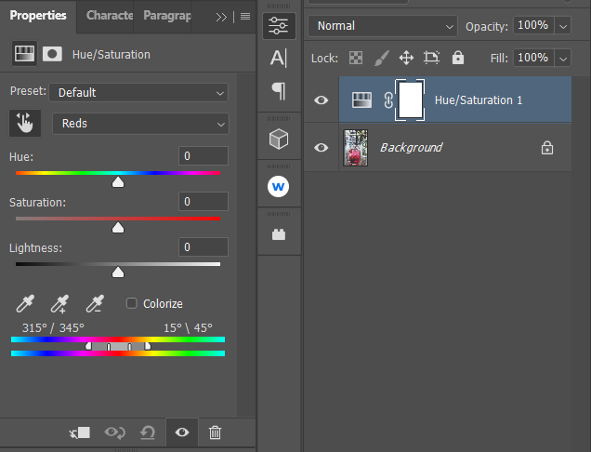Image resolution: width=591 pixels, height=452 pixels.
Task: Select the Add to Sample eyedropper
Action: (59, 303)
